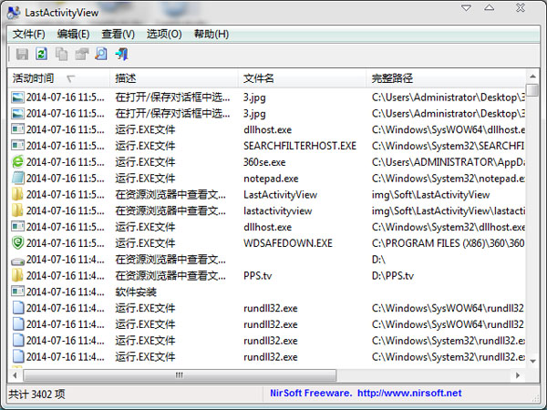This screenshot has width=547, height=410.
Task: Select the notepad.exe file name
Action: pyautogui.click(x=271, y=179)
